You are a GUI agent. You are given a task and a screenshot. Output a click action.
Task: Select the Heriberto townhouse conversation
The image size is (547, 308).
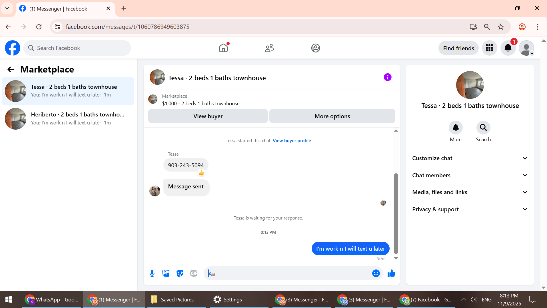pos(68,119)
